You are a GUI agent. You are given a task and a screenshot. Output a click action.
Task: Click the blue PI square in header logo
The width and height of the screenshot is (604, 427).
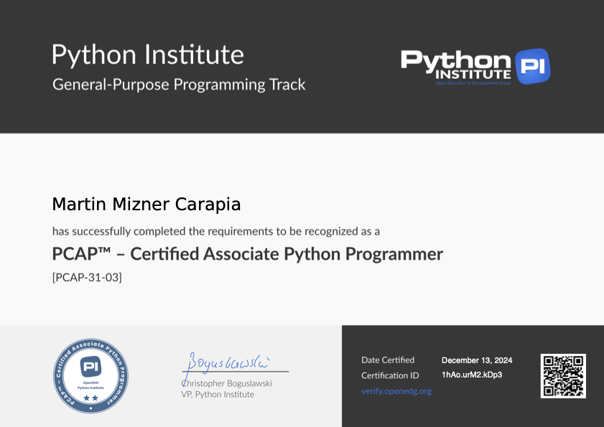click(x=533, y=67)
